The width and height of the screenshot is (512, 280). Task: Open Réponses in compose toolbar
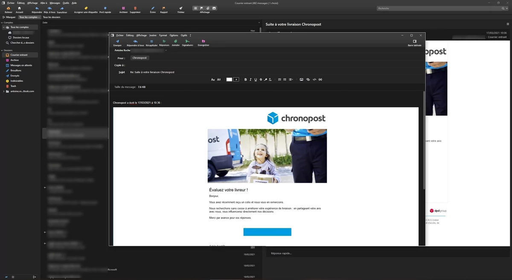164,43
